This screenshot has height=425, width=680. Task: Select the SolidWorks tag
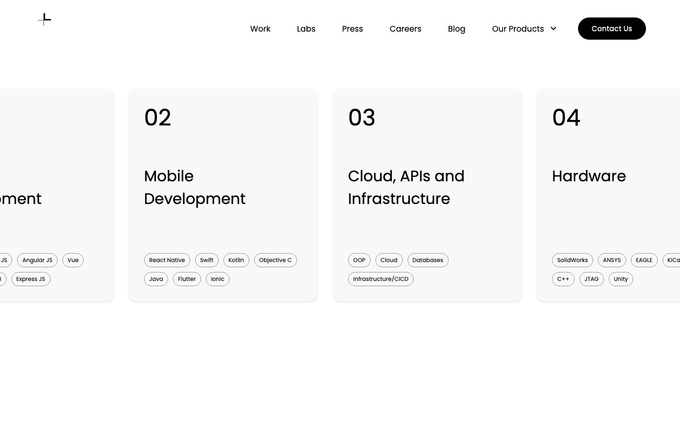(x=572, y=260)
